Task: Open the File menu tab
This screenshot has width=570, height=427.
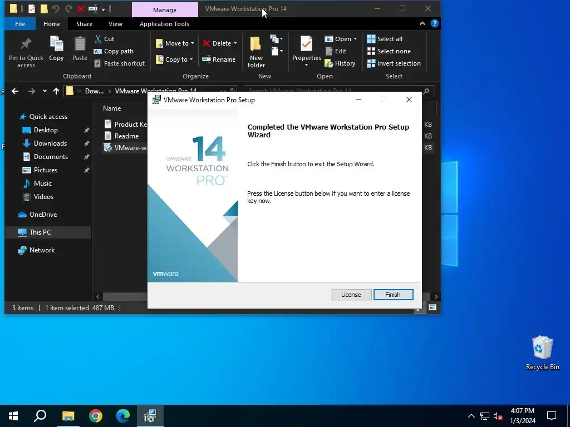Action: tap(20, 24)
